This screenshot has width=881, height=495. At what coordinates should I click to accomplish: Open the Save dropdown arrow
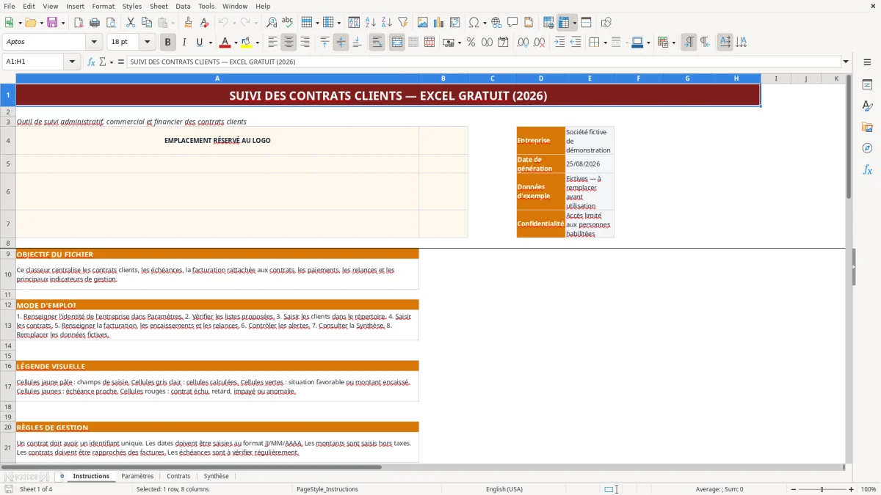(63, 23)
